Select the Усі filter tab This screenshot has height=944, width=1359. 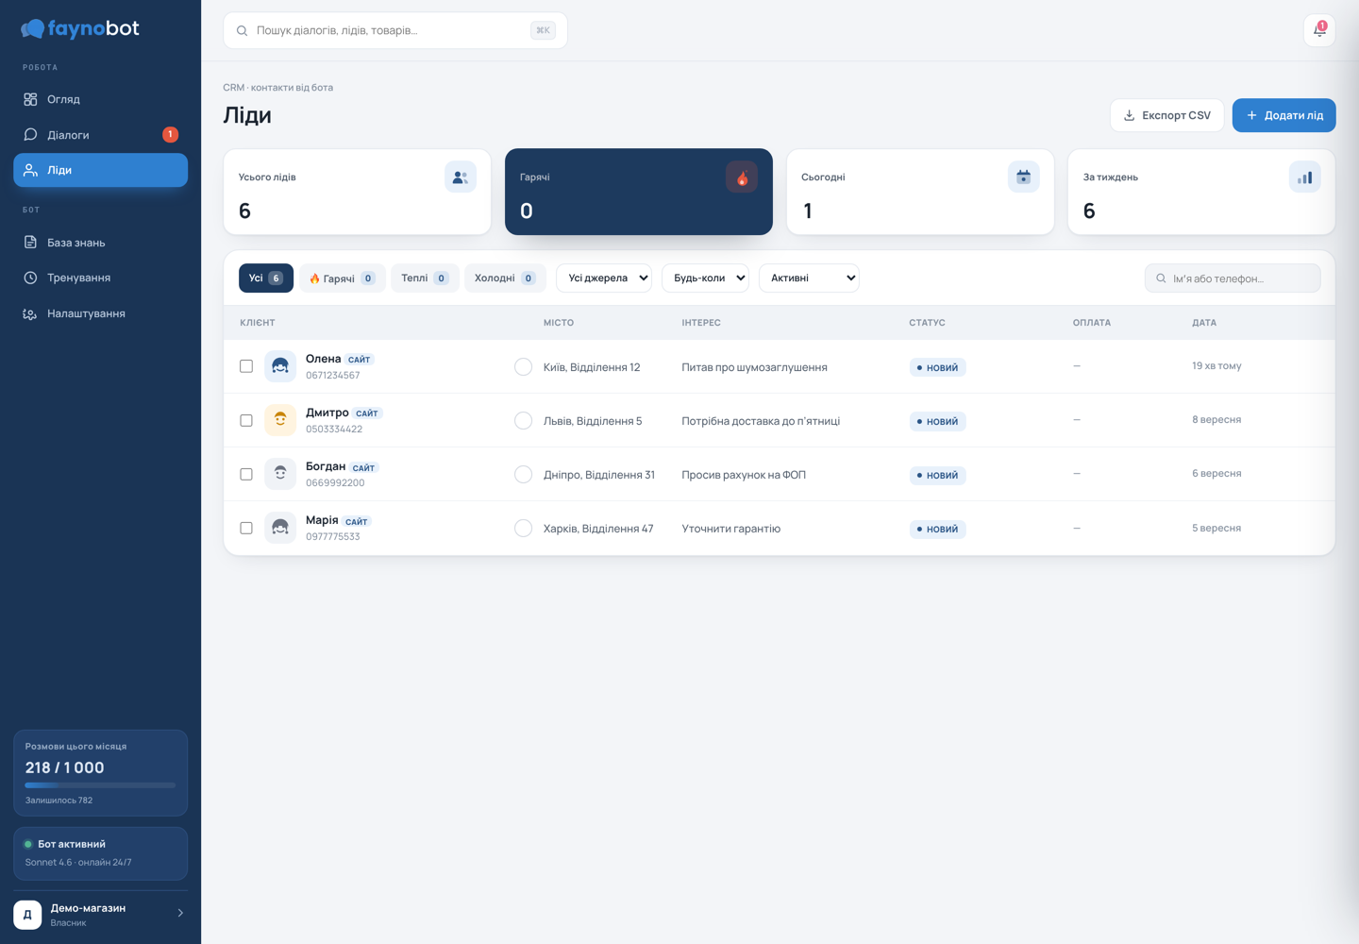point(266,278)
